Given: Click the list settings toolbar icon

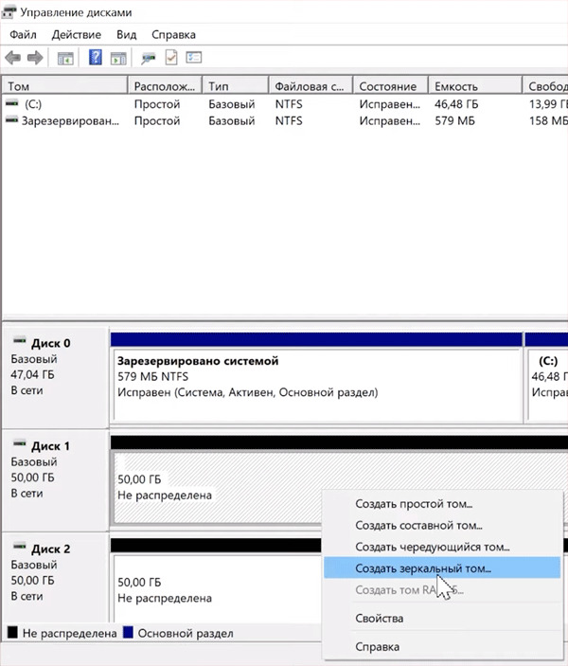Looking at the screenshot, I should tap(194, 58).
